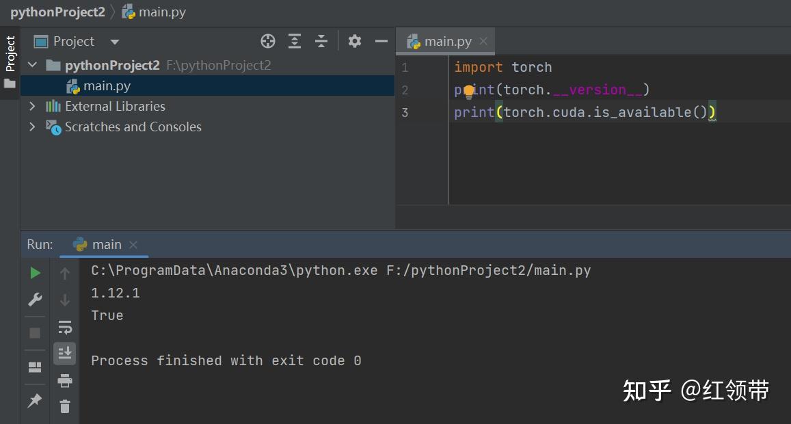Toggle down the stack trace arrow
Screen dimensions: 791x424
pos(65,300)
